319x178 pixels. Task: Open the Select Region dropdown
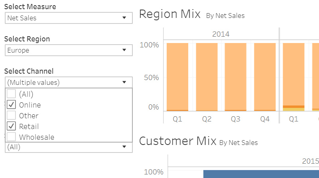(x=69, y=50)
